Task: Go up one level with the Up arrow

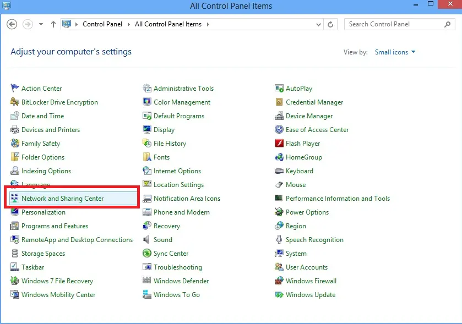Action: [x=53, y=24]
